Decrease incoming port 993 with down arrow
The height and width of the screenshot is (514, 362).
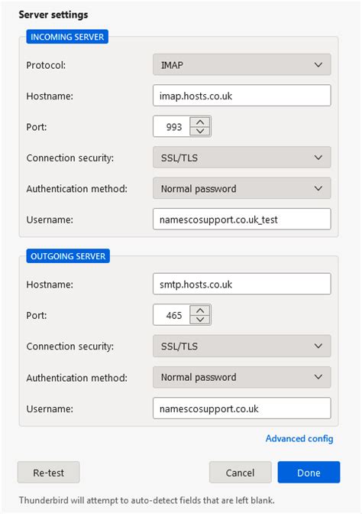pos(200,131)
